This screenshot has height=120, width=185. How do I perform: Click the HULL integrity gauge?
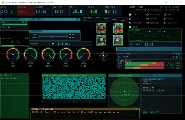pyautogui.click(x=13, y=54)
